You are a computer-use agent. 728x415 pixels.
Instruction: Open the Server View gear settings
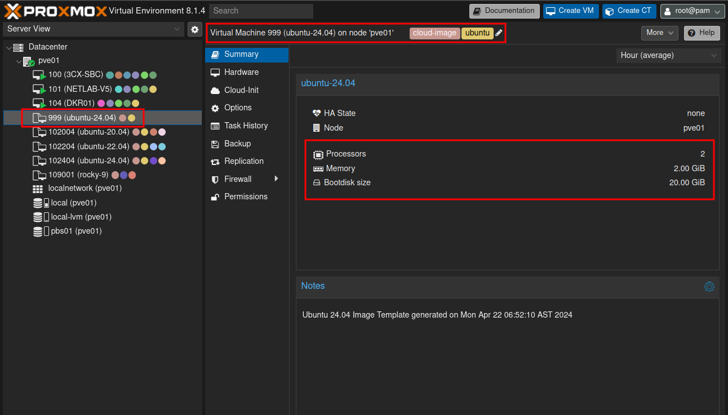coord(195,29)
